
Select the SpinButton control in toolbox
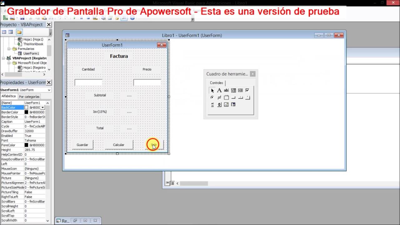219,105
